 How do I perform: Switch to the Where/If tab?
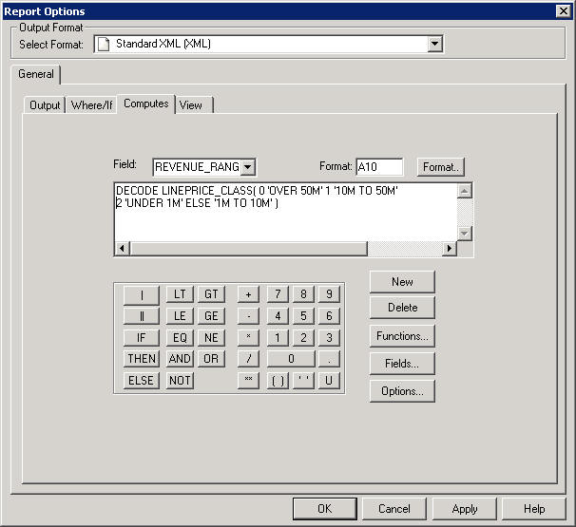[x=92, y=105]
